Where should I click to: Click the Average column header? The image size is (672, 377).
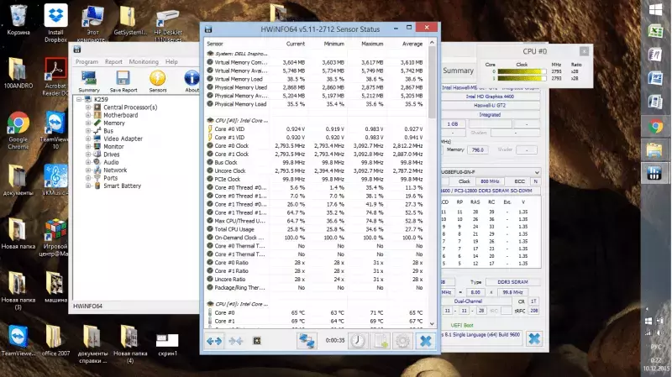[412, 44]
